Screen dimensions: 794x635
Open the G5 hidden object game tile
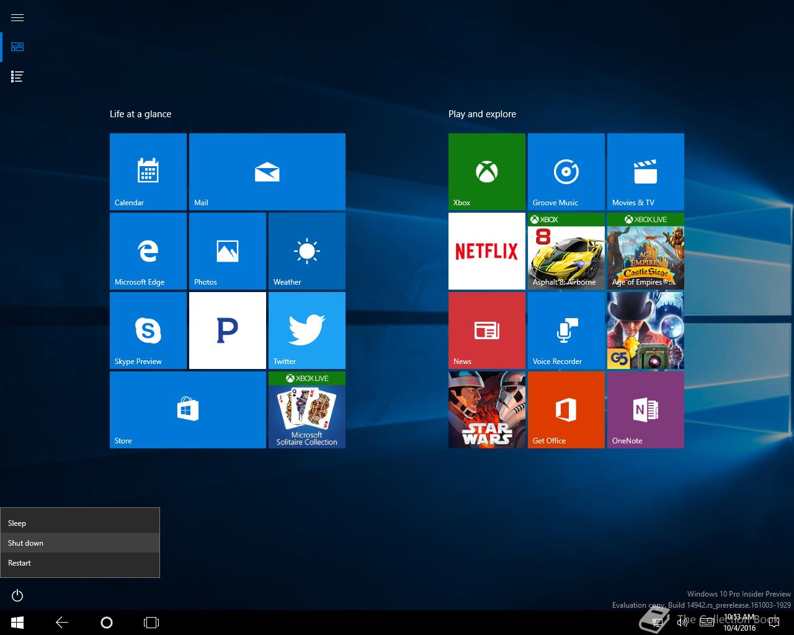click(x=646, y=331)
